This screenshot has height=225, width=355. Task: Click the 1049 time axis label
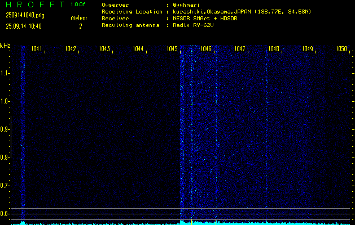pyautogui.click(x=308, y=48)
